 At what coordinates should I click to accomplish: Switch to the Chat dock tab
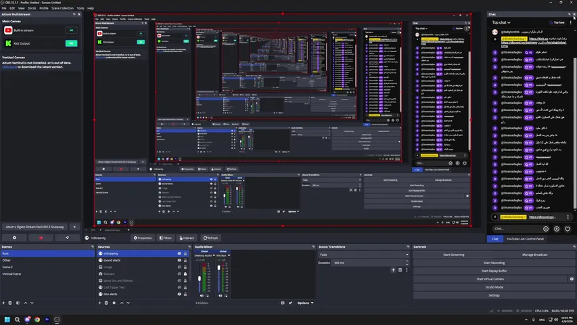click(x=495, y=239)
